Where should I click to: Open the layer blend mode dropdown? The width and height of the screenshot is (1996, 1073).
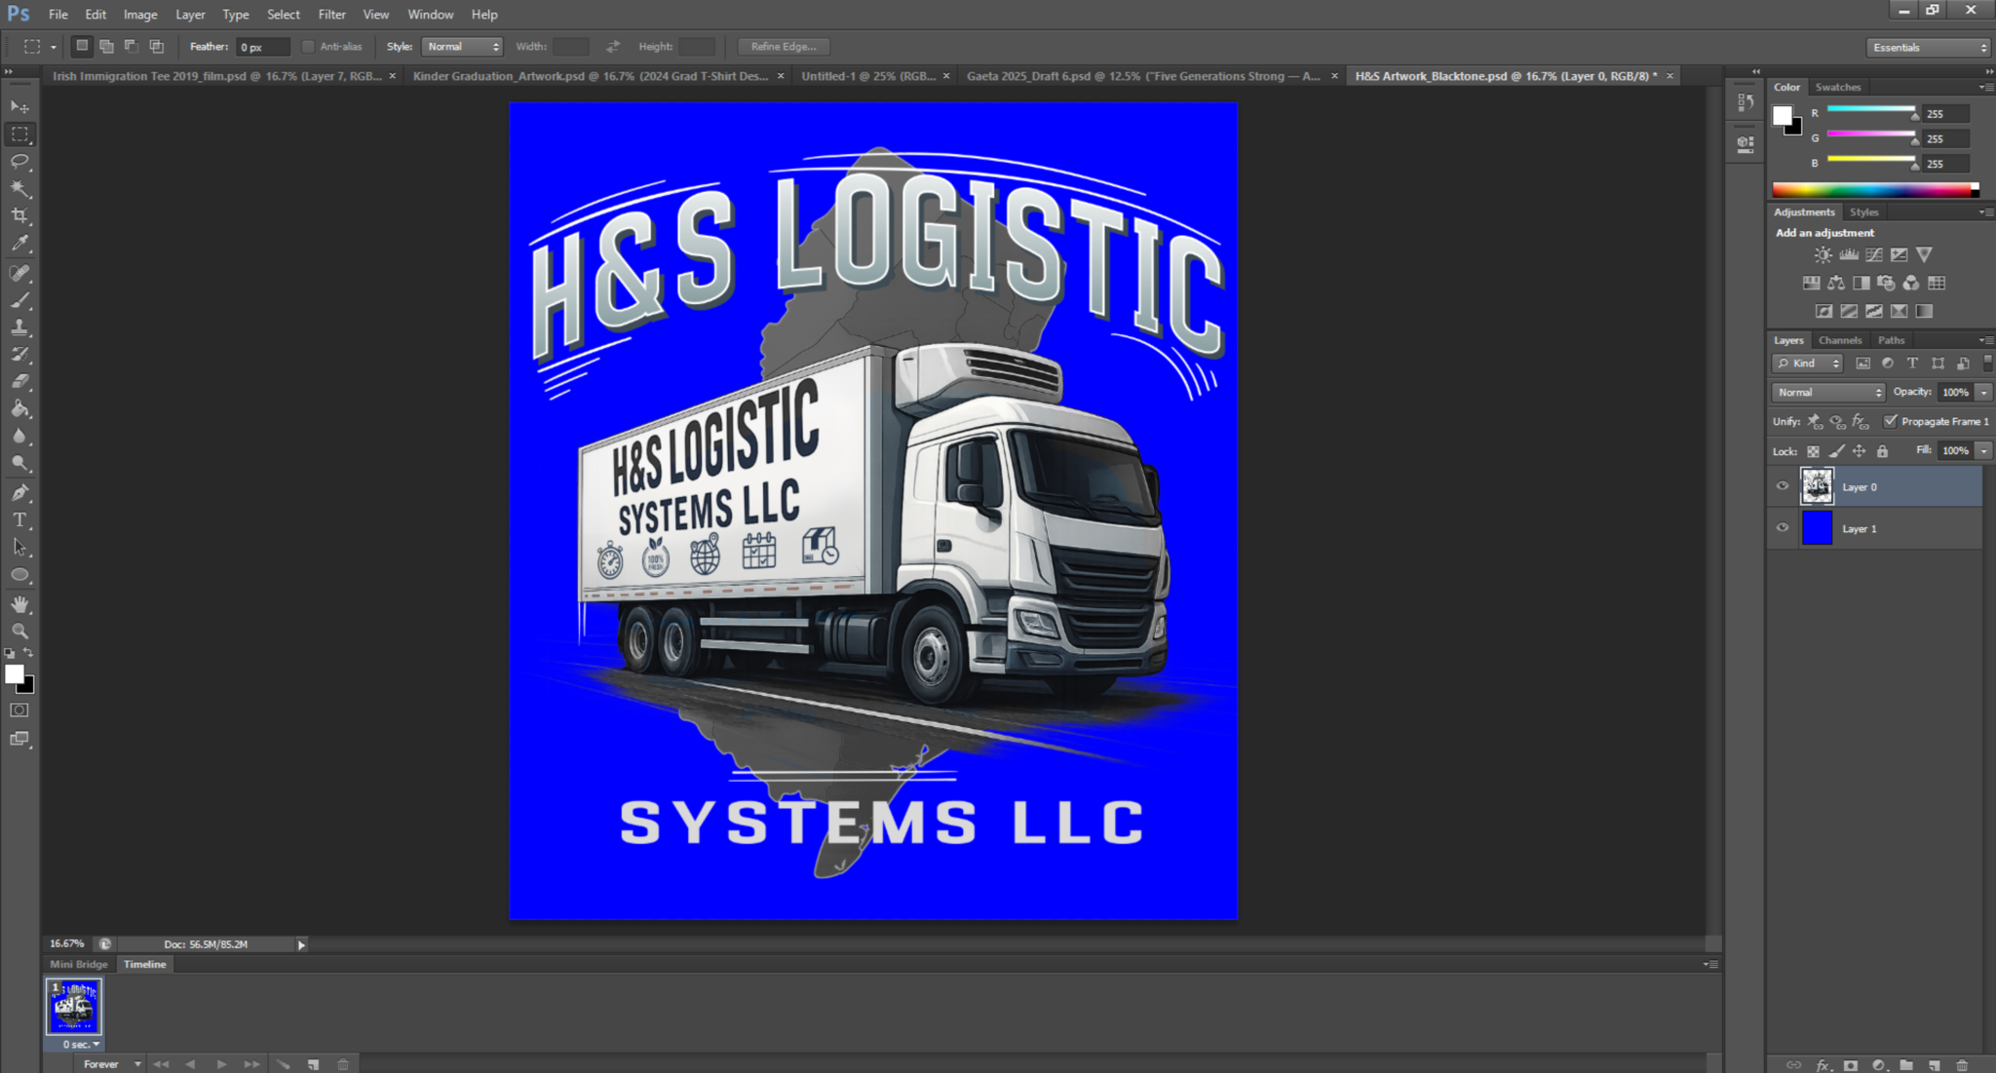(1828, 392)
